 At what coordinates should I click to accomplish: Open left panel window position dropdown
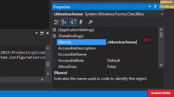(36, 33)
